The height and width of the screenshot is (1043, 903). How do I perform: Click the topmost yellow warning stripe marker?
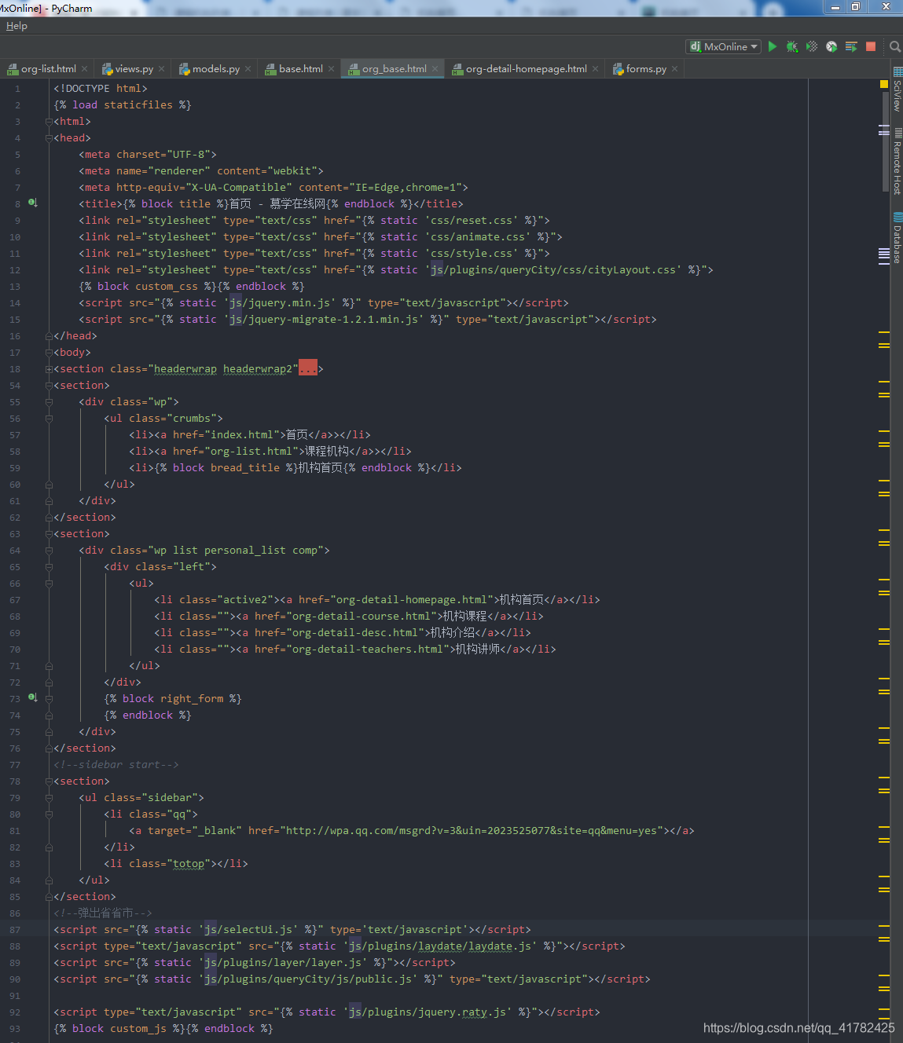[x=884, y=333]
